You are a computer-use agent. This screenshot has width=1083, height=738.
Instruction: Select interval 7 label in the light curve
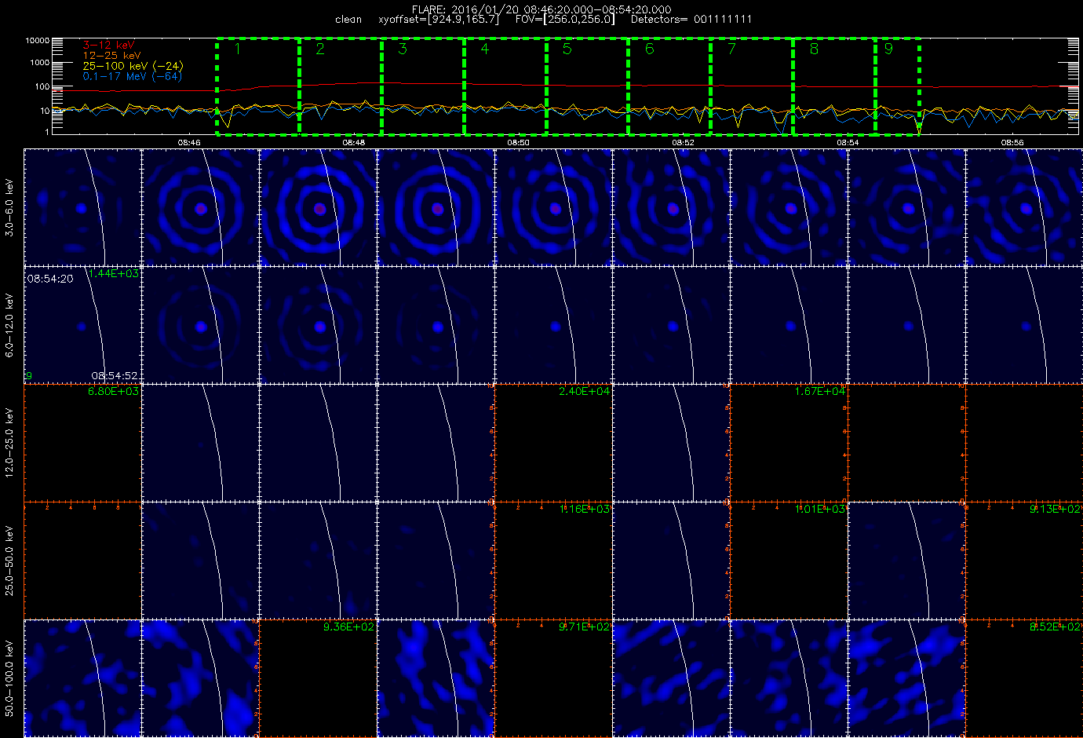[x=732, y=49]
